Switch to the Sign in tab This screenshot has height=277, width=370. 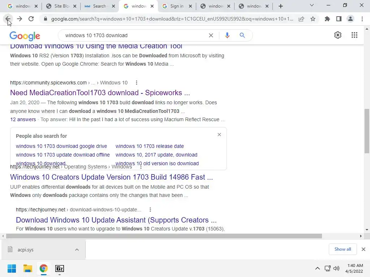pyautogui.click(x=176, y=6)
